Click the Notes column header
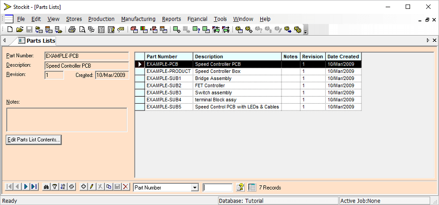The image size is (439, 205). pyautogui.click(x=291, y=57)
